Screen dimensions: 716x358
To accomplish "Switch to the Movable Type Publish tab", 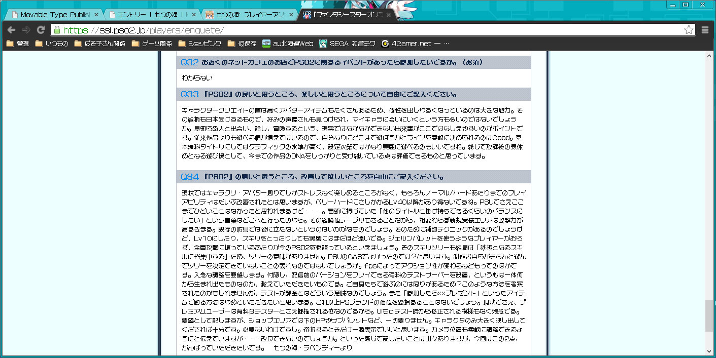I will [x=53, y=15].
